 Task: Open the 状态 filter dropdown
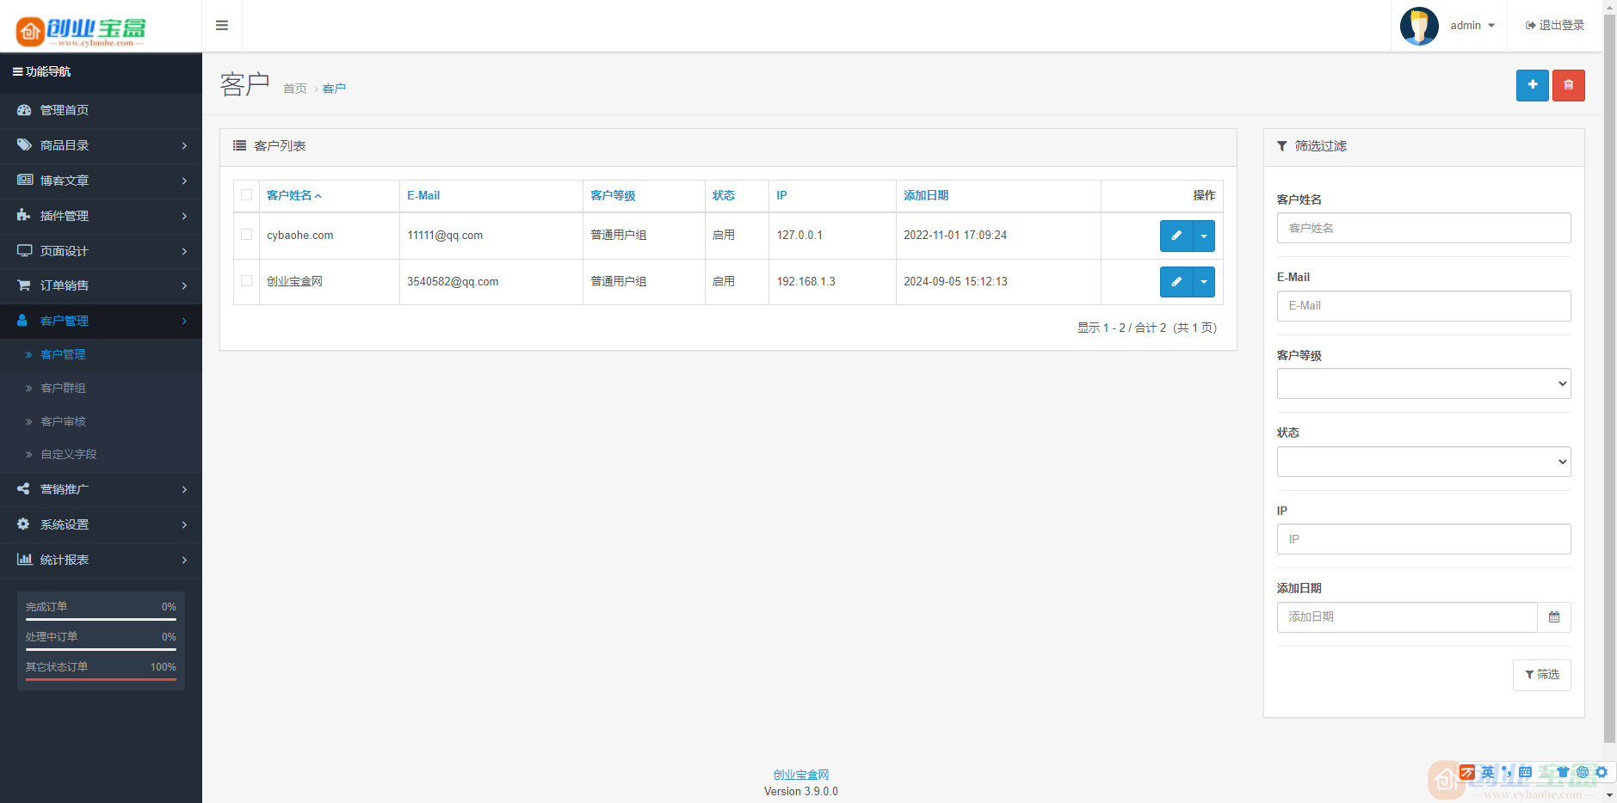tap(1423, 462)
